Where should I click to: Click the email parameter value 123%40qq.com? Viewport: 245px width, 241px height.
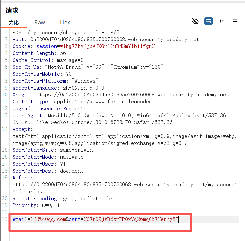click(x=48, y=219)
